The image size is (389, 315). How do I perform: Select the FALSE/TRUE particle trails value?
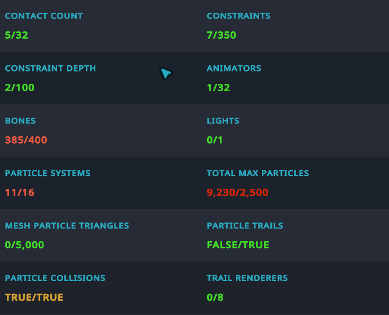pyautogui.click(x=238, y=246)
